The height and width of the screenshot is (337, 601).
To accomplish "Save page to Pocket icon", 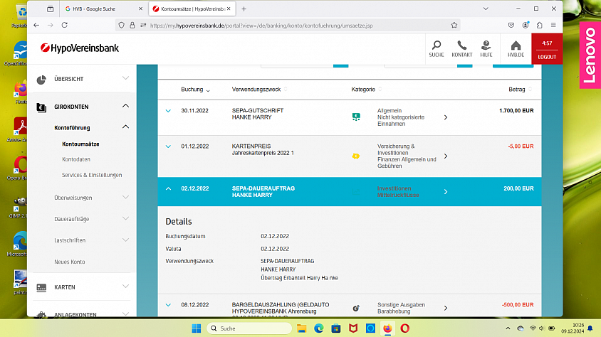I will pyautogui.click(x=511, y=26).
